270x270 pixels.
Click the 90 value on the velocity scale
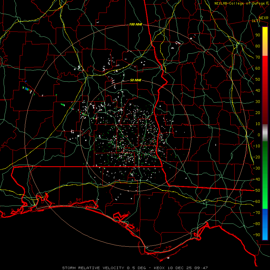coord(258,35)
